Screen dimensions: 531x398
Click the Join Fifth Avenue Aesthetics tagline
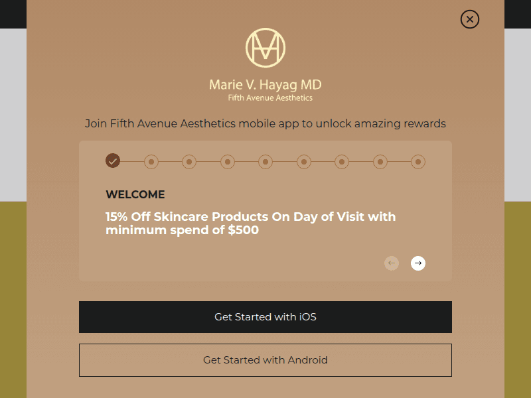tap(265, 124)
